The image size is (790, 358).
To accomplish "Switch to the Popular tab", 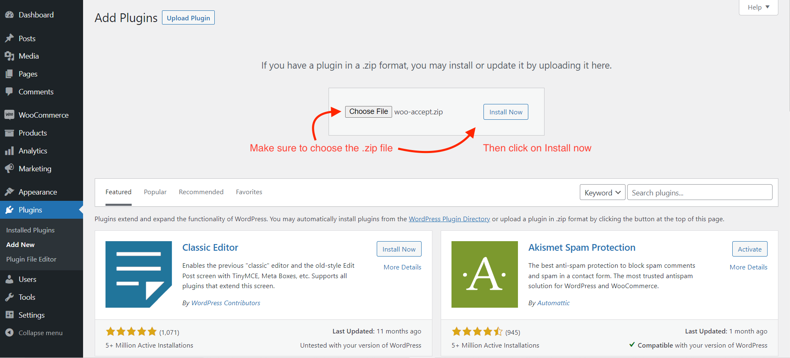I will (x=155, y=192).
